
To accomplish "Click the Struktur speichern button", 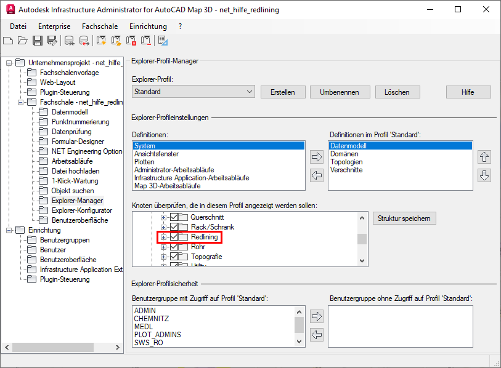I will (x=404, y=218).
